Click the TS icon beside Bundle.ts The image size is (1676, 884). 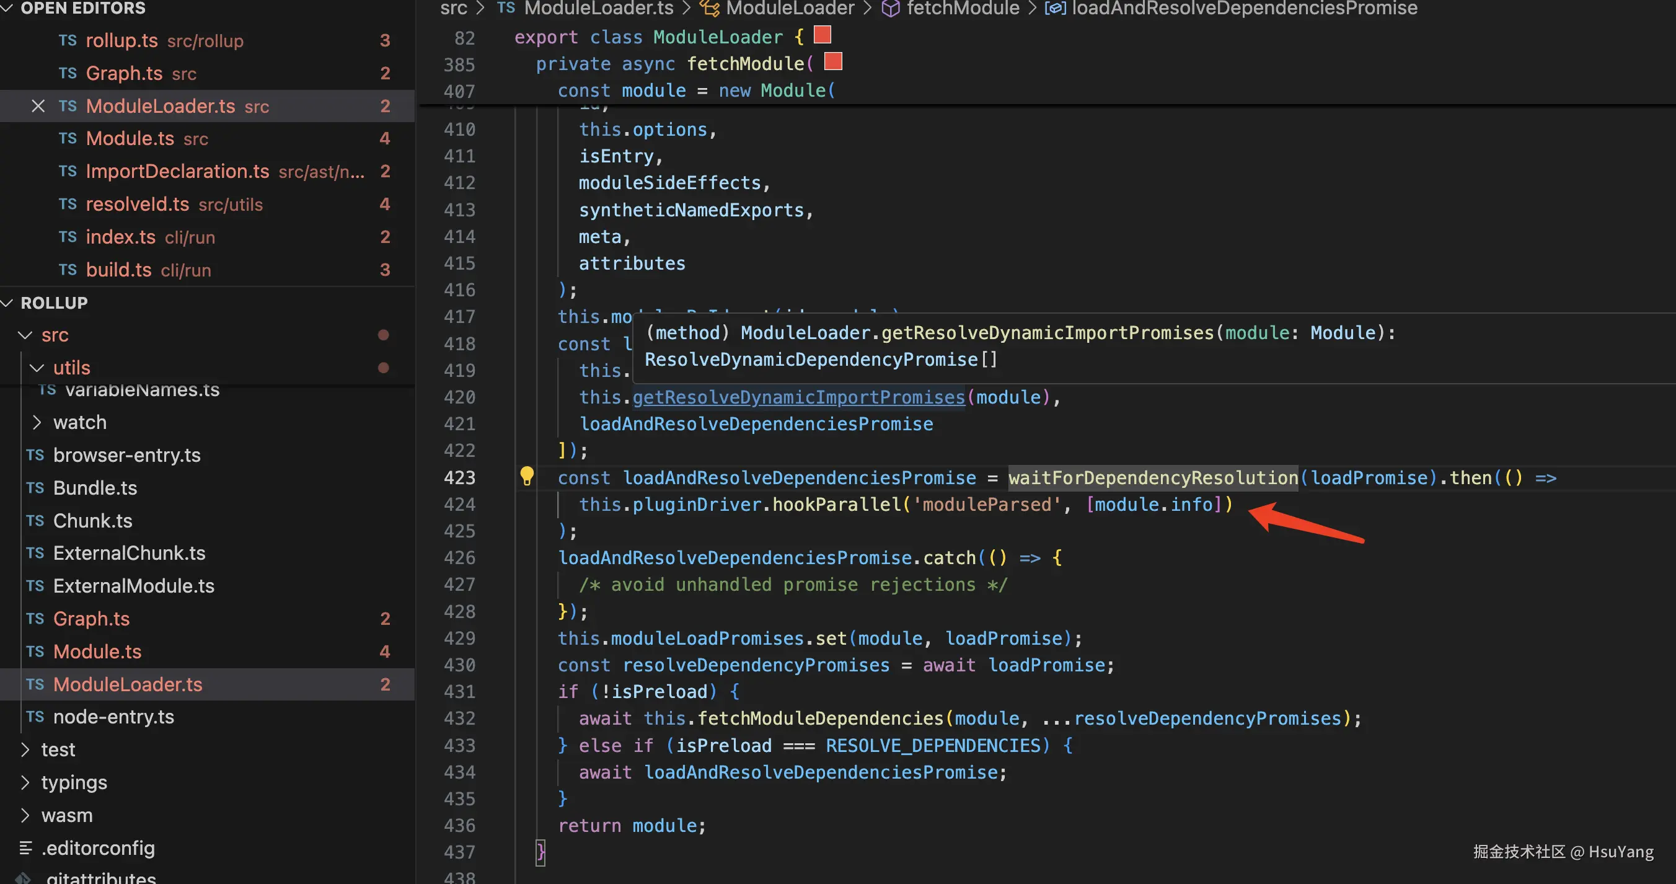click(35, 488)
